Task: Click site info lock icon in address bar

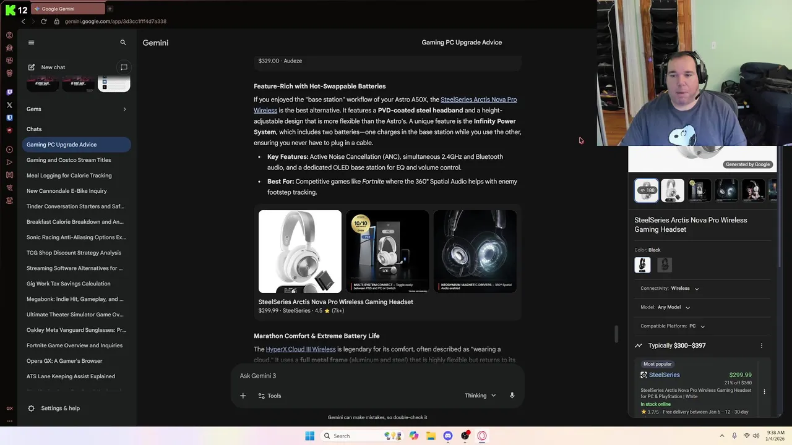Action: click(x=57, y=22)
